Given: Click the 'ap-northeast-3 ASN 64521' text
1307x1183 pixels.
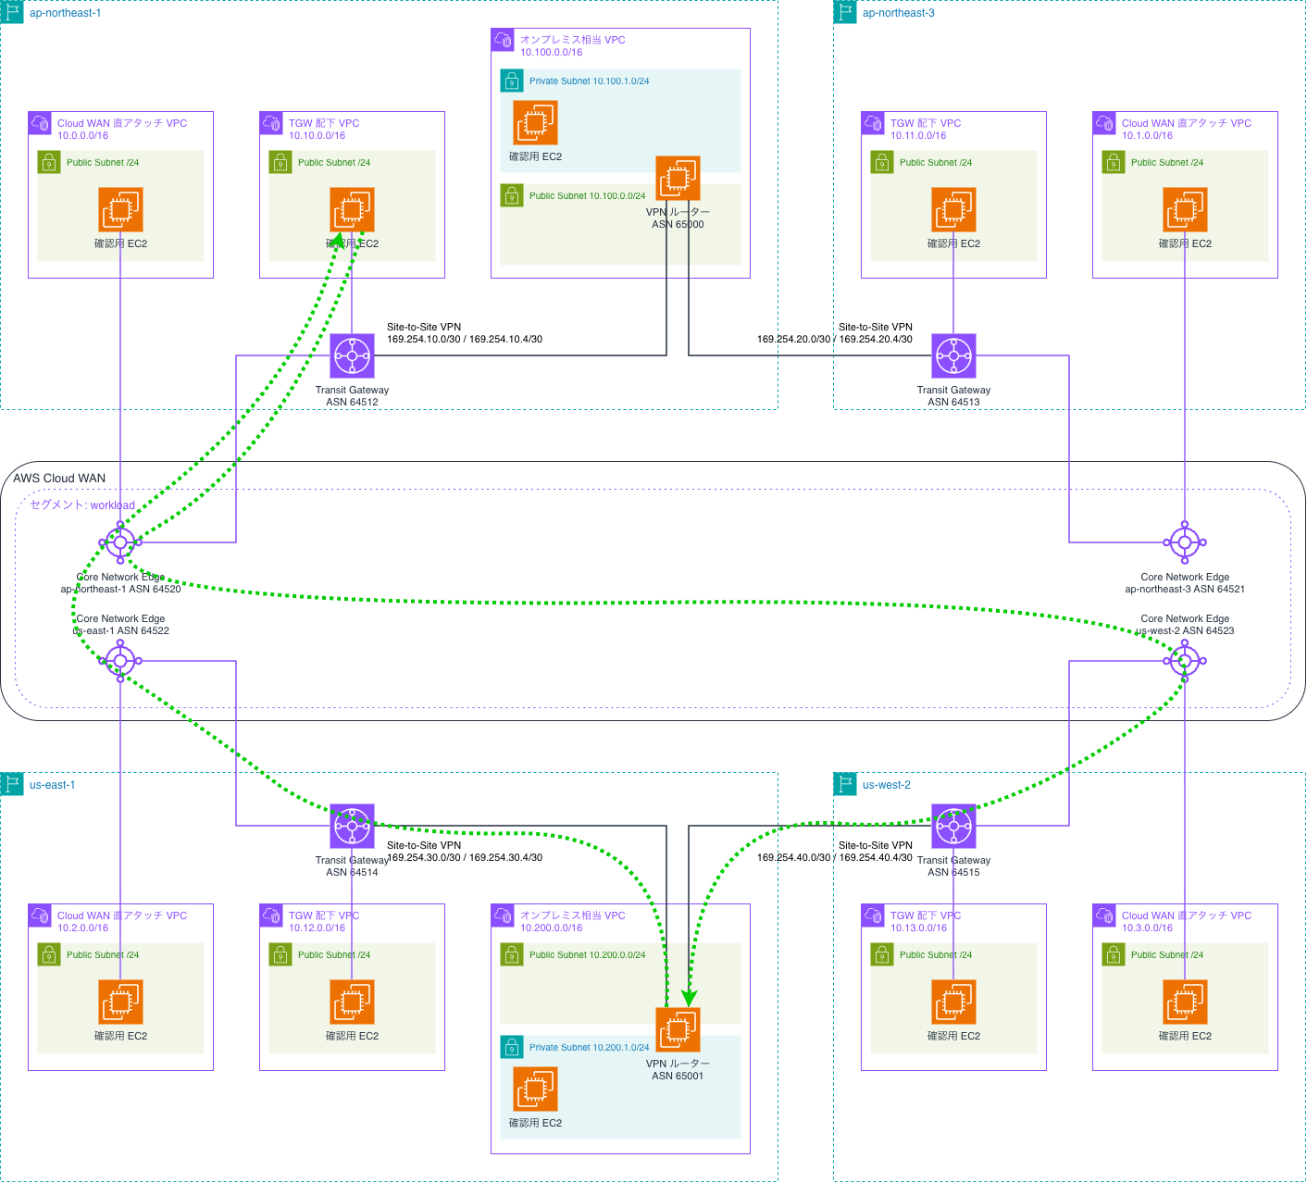Looking at the screenshot, I should click(x=1185, y=590).
